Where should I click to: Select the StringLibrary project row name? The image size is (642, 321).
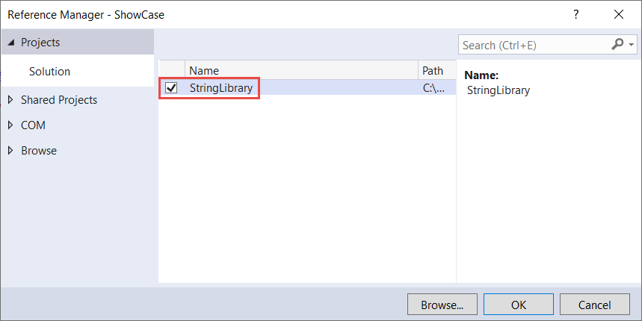point(221,88)
